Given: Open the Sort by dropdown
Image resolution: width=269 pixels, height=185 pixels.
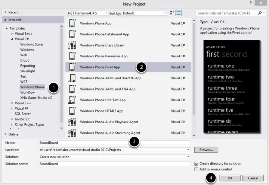Looking at the screenshot, I should (x=144, y=13).
